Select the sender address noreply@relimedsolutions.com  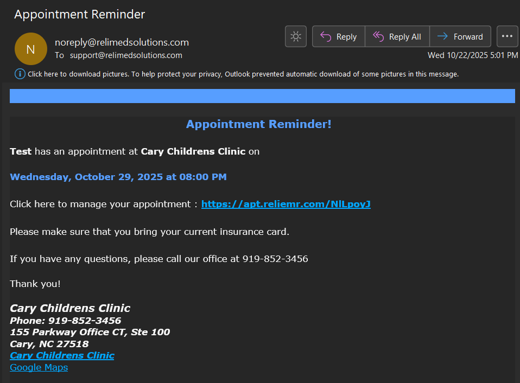122,42
